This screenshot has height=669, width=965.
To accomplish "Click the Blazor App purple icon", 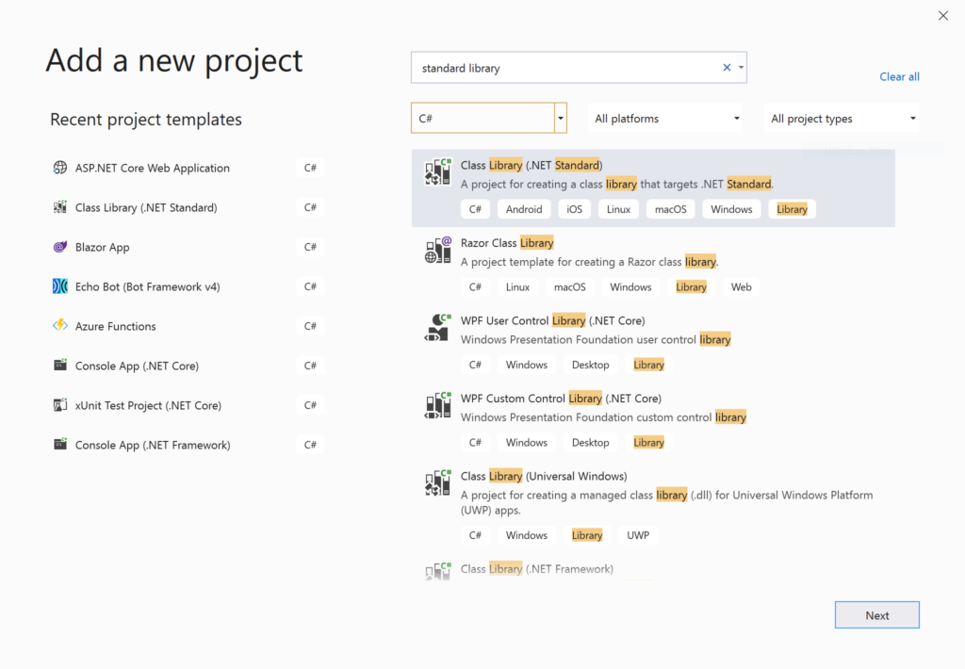I will (x=59, y=247).
